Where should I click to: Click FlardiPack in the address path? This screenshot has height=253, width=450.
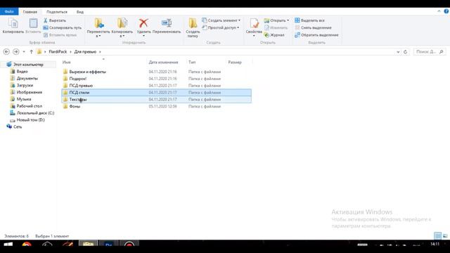click(58, 51)
